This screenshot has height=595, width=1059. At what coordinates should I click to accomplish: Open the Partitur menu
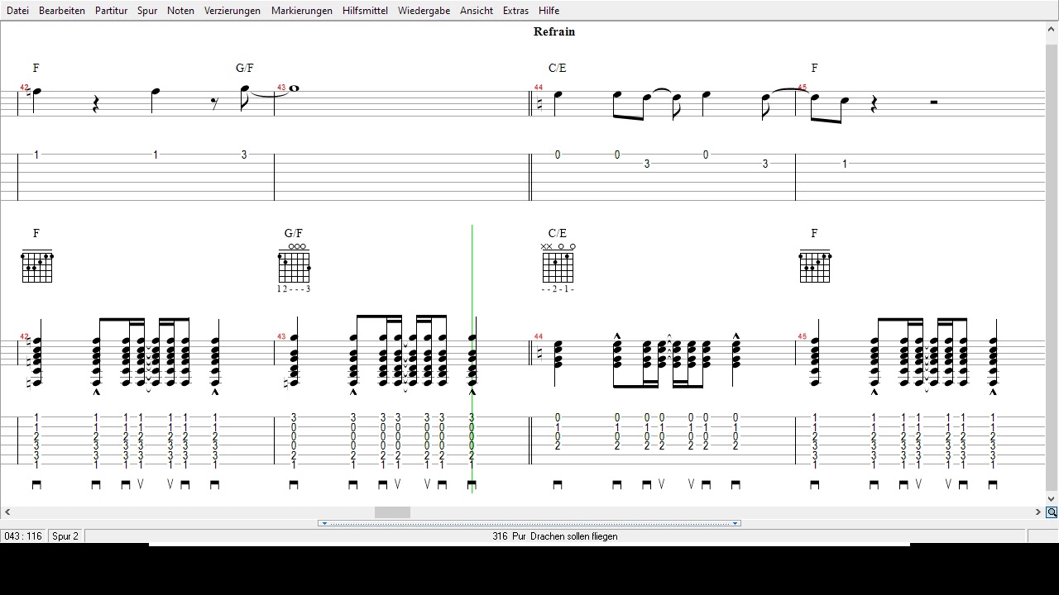[x=111, y=11]
